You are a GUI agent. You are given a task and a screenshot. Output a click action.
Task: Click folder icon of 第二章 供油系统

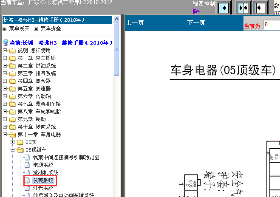(x=12, y=66)
